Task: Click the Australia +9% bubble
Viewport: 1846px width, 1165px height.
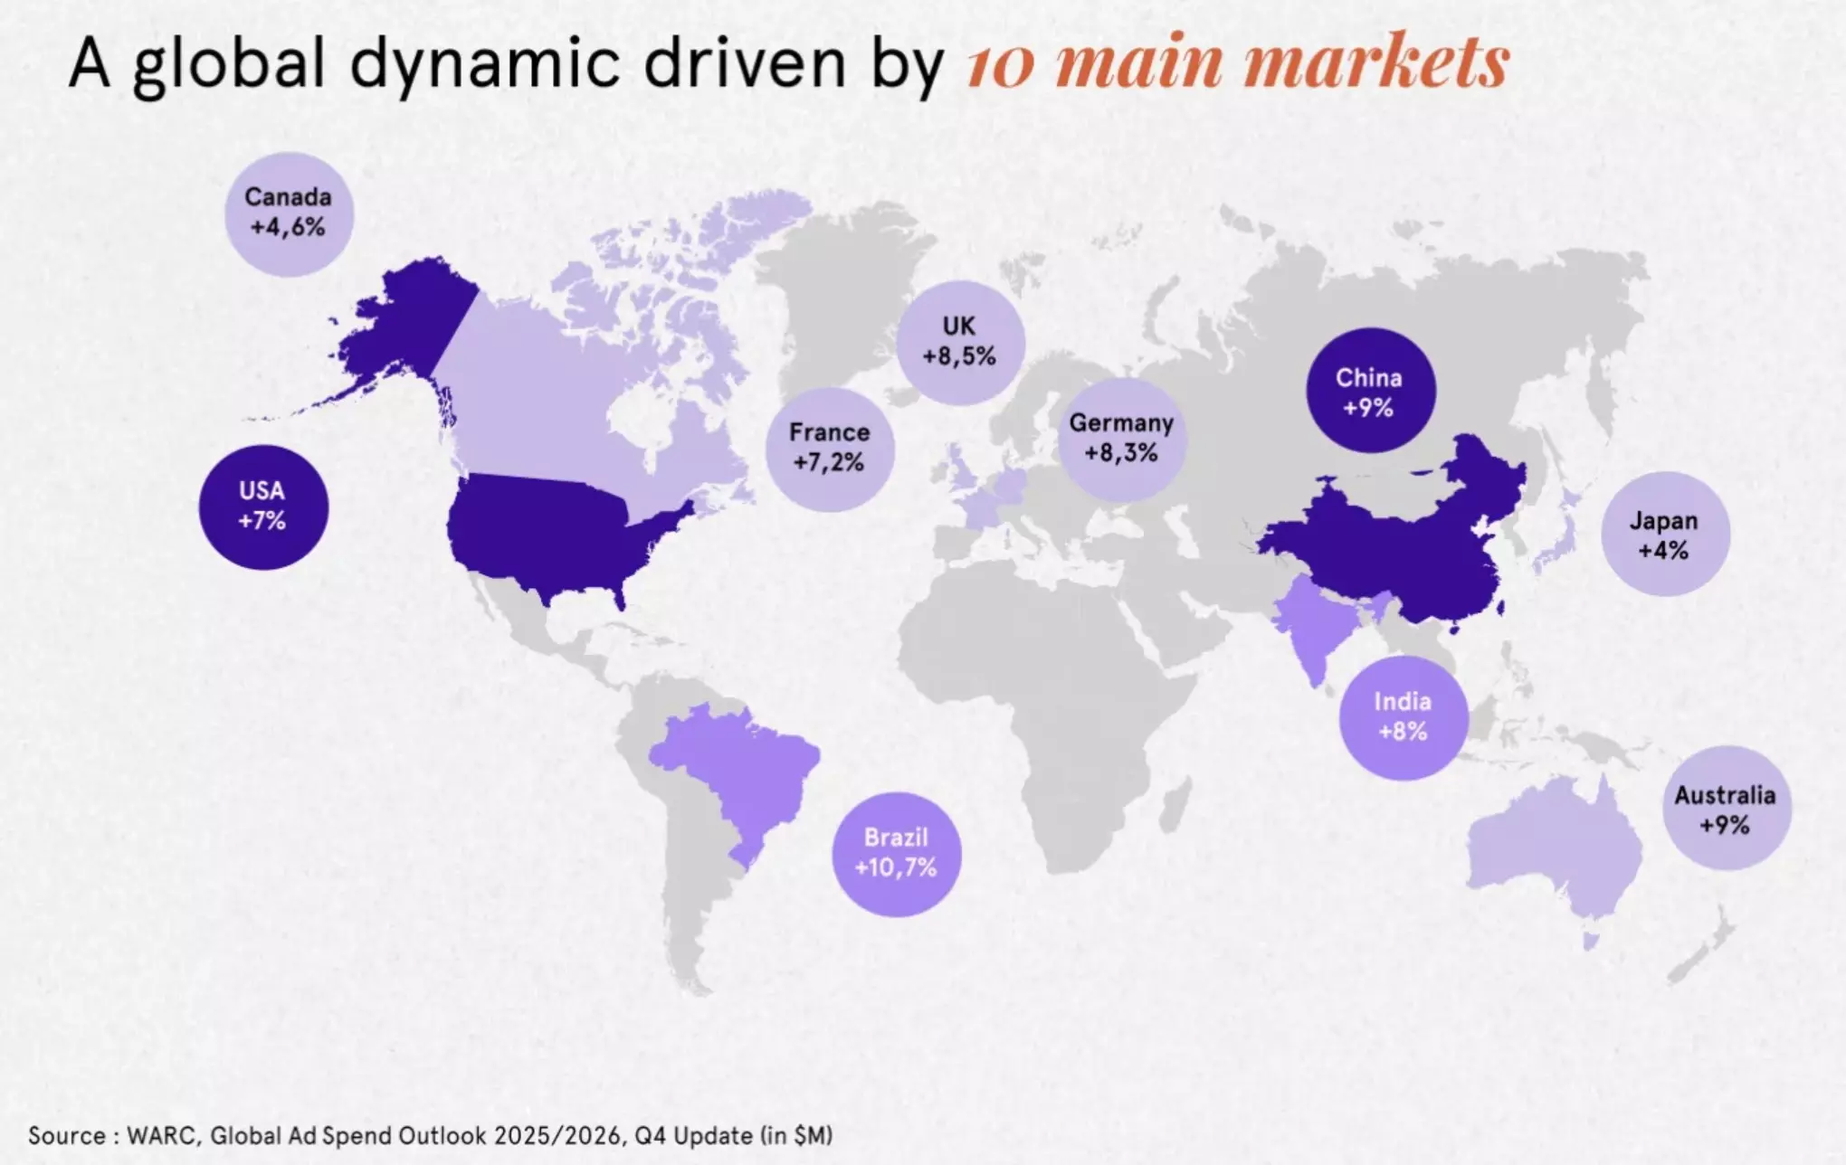Action: (1726, 809)
